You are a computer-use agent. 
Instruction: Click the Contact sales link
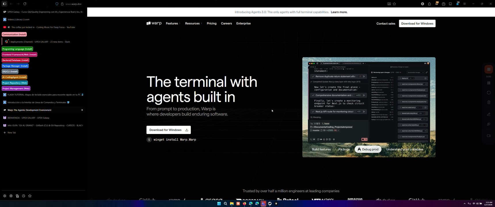(x=386, y=24)
